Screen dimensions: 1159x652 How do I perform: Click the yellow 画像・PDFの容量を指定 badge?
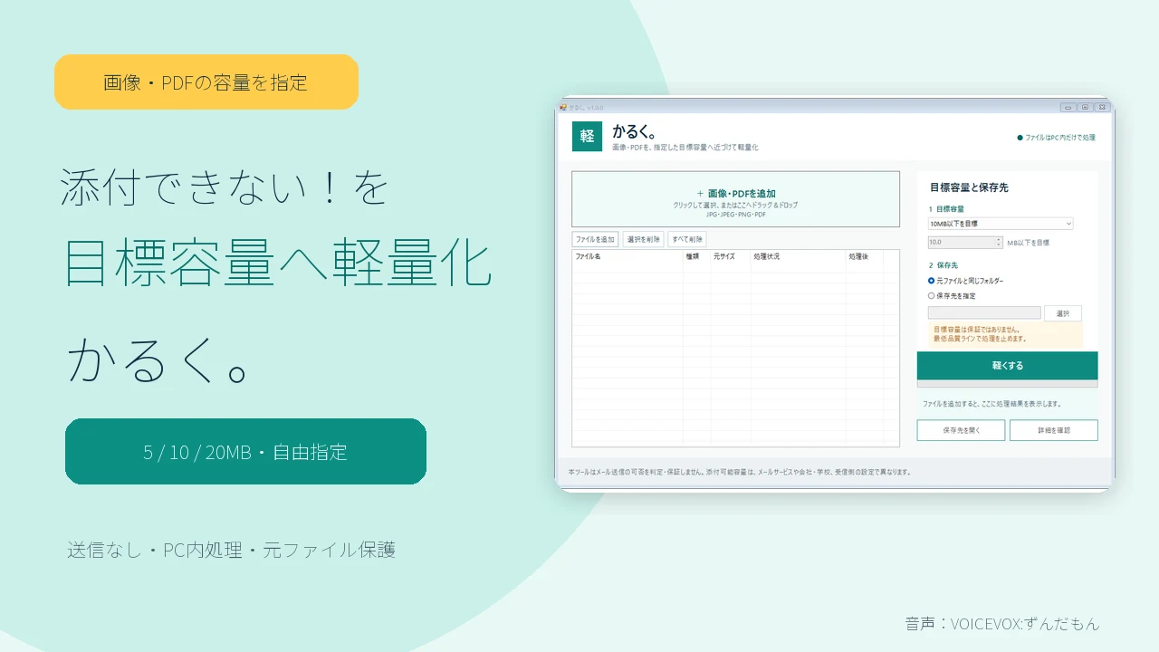click(x=206, y=82)
